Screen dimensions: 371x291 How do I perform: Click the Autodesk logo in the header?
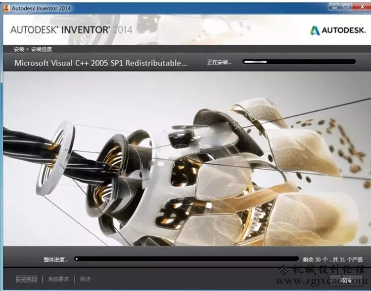point(338,30)
